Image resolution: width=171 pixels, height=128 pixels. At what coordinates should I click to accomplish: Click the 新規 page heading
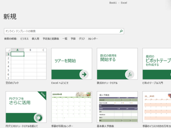[x=10, y=17]
